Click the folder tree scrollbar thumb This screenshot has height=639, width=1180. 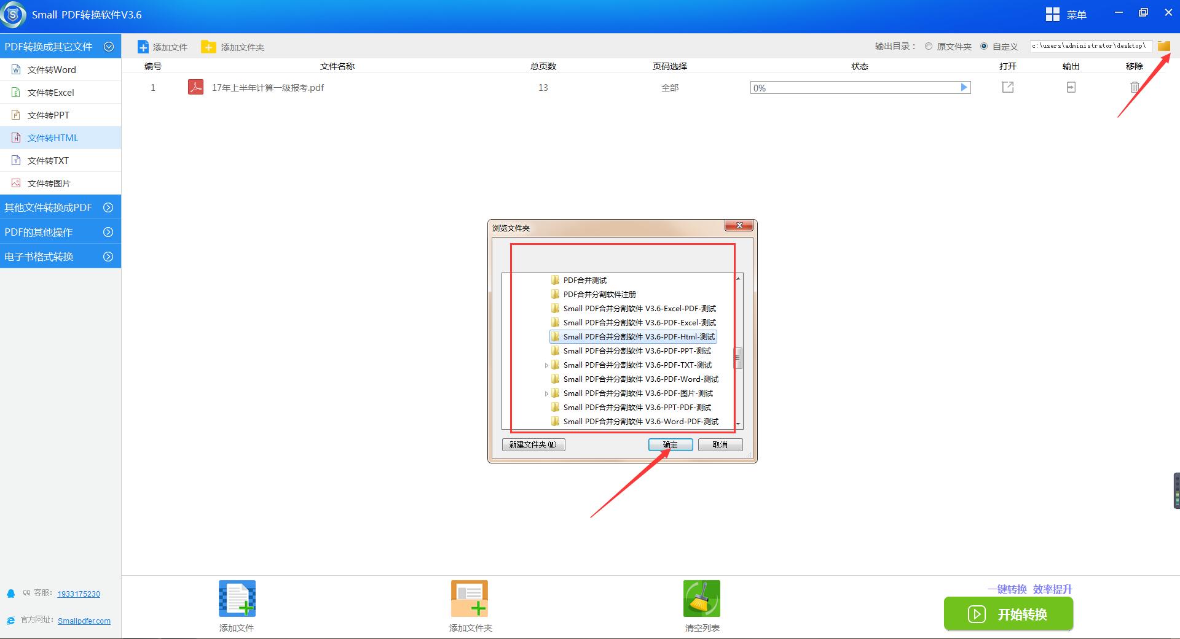(x=738, y=358)
